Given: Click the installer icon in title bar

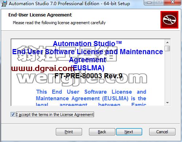Looking at the screenshot, I should tap(4, 3).
